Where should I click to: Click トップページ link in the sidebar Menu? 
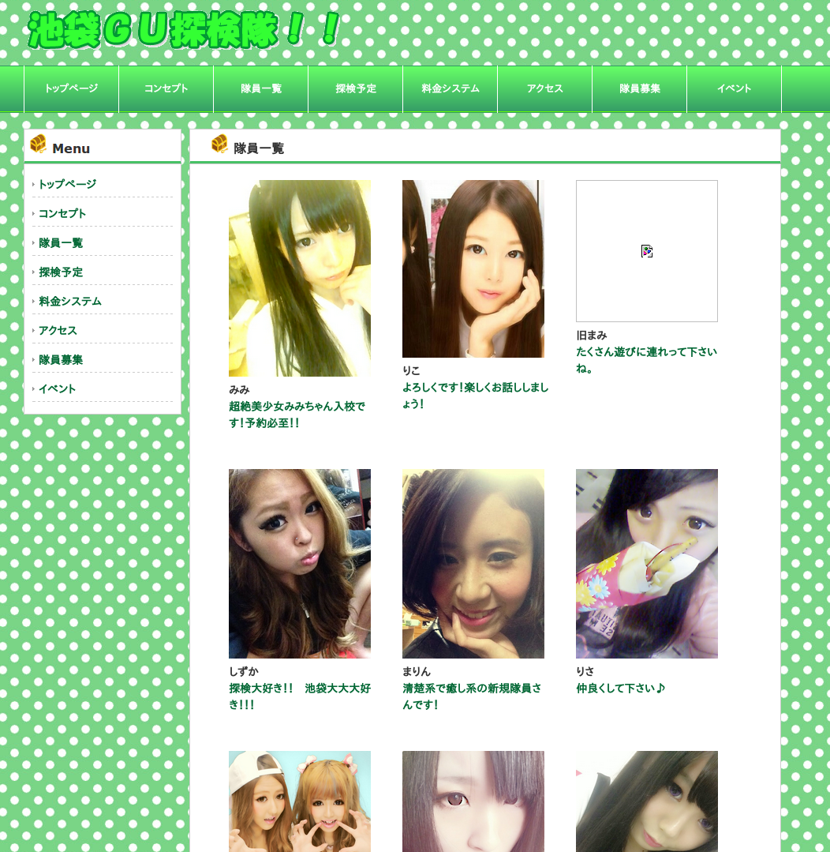click(x=67, y=184)
